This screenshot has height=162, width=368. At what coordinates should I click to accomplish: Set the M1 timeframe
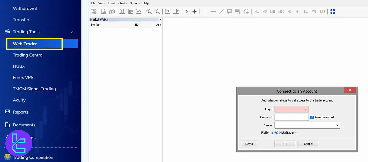point(257,12)
